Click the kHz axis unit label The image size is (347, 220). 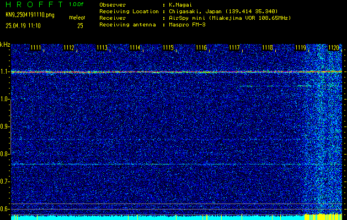(5, 45)
